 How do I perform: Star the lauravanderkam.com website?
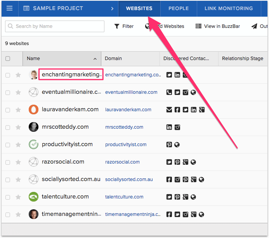[x=18, y=110]
